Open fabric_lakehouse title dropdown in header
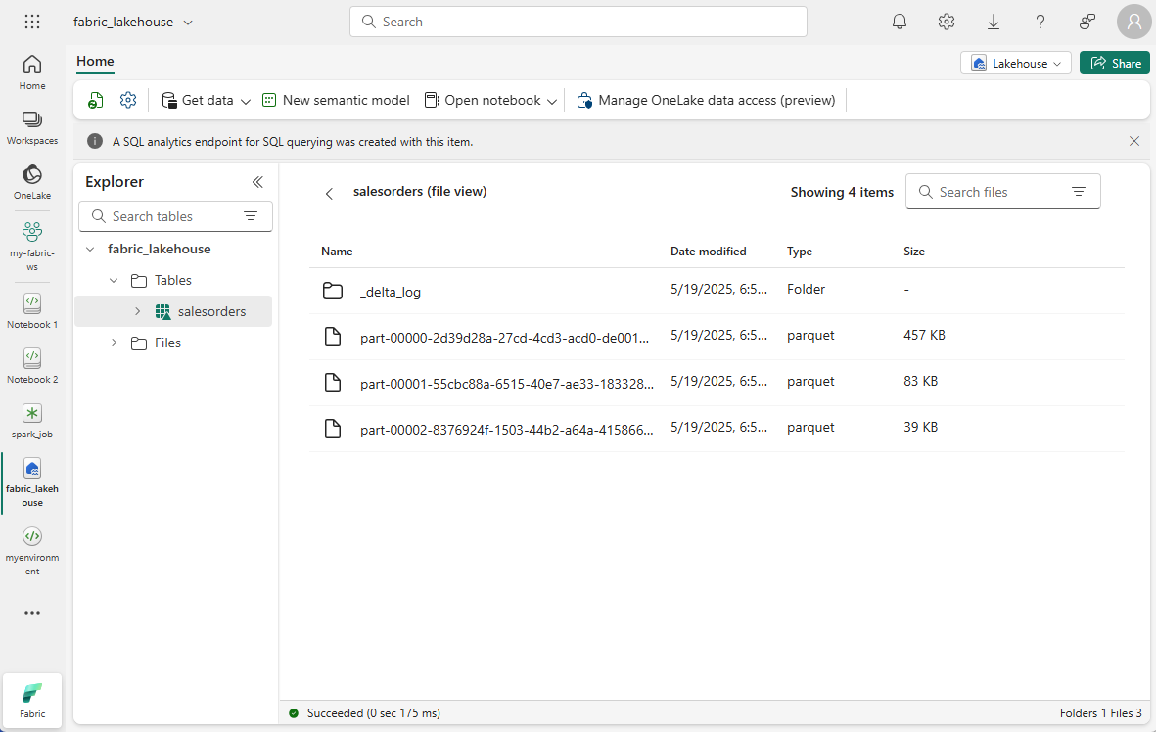Viewport: 1156px width, 732px height. click(x=188, y=23)
